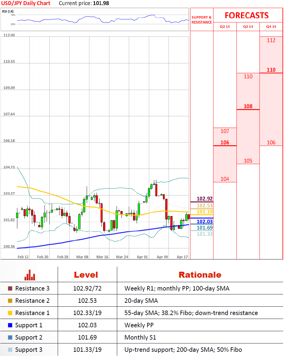This screenshot has height=356, width=284.
Task: Select the 'Q2 14' forecast column header
Action: (x=225, y=27)
